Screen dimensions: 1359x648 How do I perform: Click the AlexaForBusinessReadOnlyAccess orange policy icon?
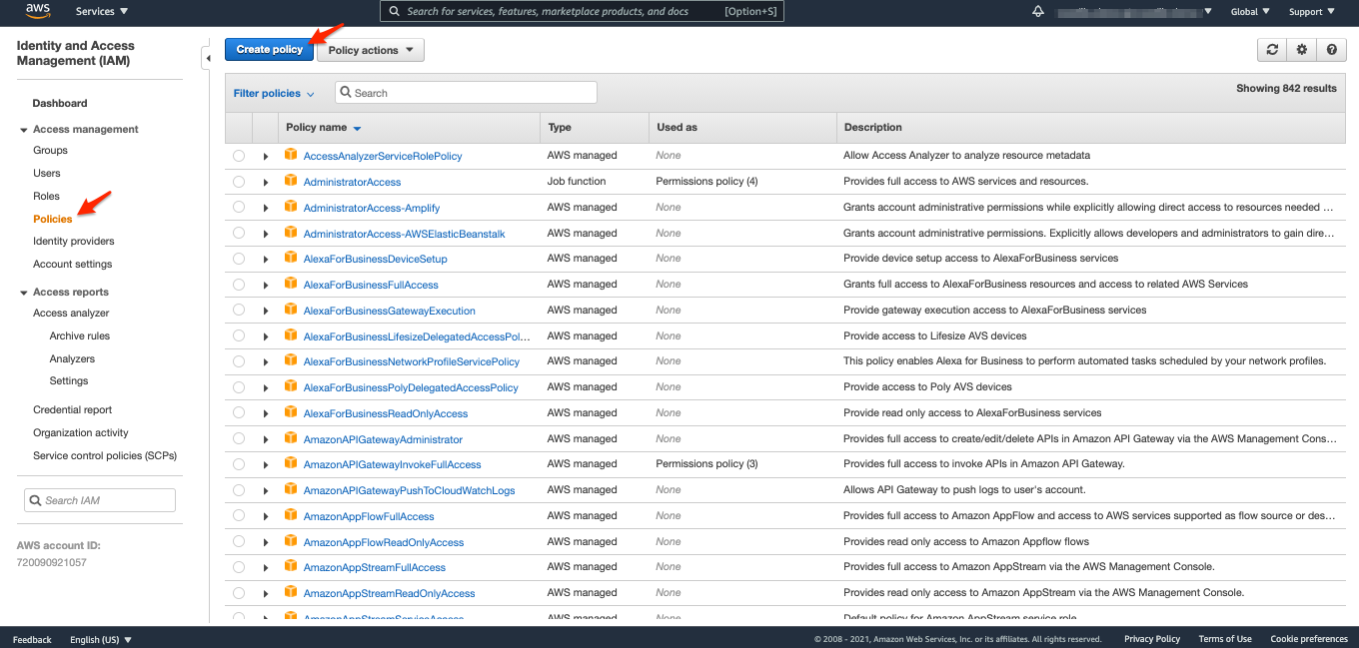click(x=291, y=412)
